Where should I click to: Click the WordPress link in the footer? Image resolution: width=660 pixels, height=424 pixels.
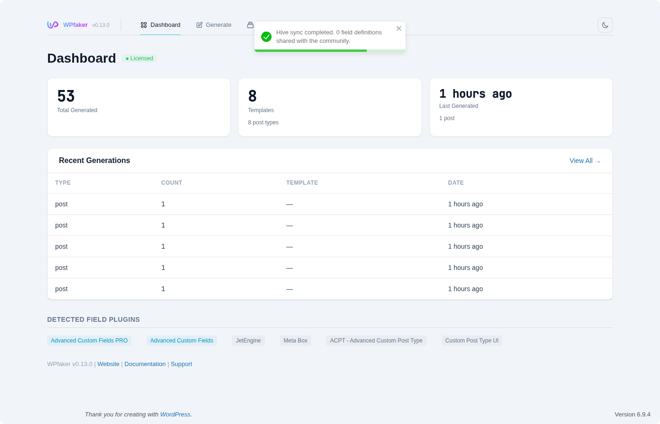[x=175, y=414]
